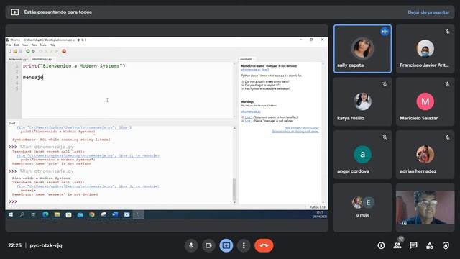Toggle screen presentation button
Viewport: 460px width, 259px height.
(x=226, y=245)
